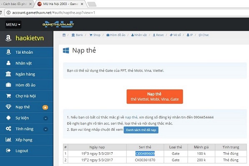Click the Nhân vật person icon in sidebar
This screenshot has width=249, height=166.
pyautogui.click(x=8, y=63)
